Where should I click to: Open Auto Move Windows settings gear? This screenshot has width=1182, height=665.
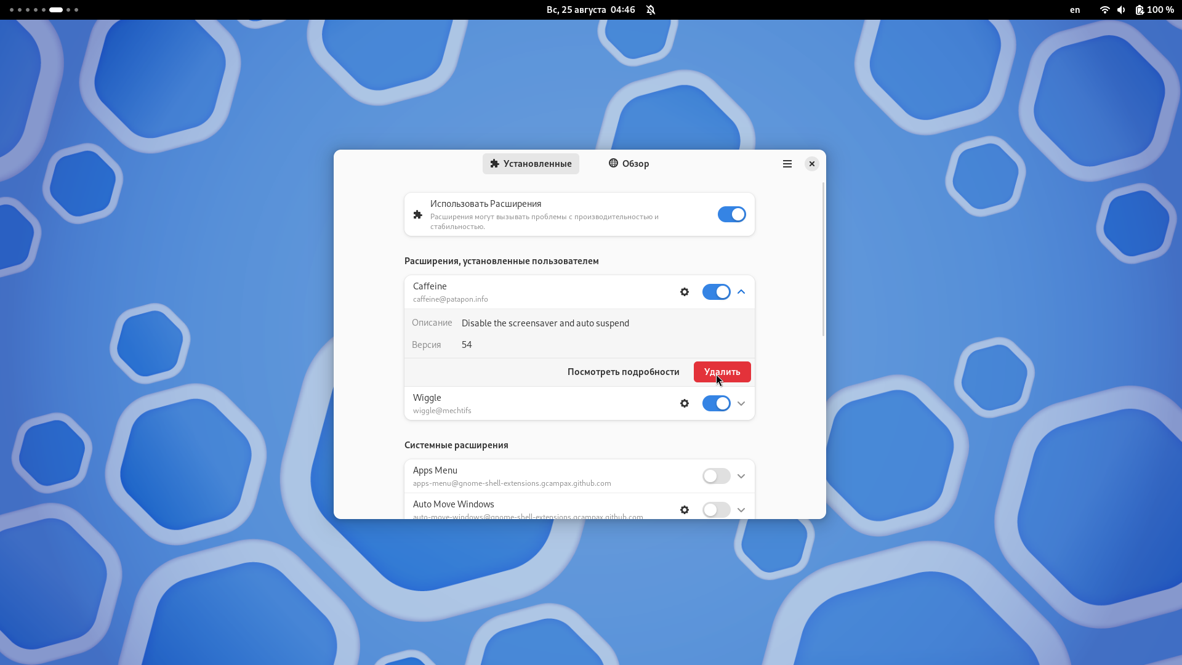tap(685, 510)
